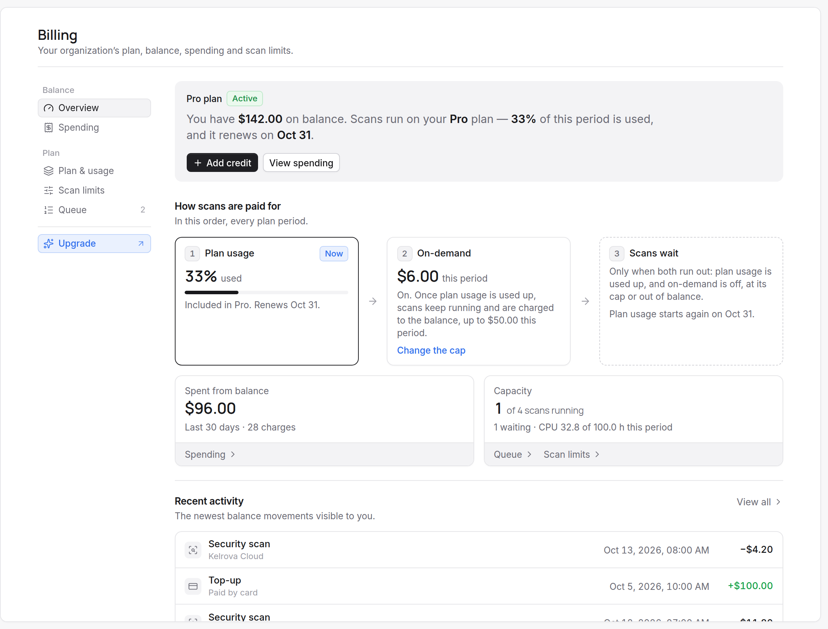The width and height of the screenshot is (828, 629).
Task: Click the Security scan icon for Oct 13
Action: [193, 550]
